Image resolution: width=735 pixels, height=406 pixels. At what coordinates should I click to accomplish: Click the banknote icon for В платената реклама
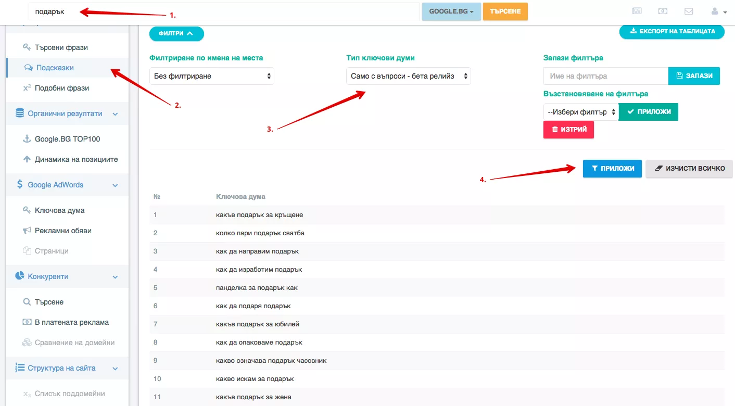[27, 322]
